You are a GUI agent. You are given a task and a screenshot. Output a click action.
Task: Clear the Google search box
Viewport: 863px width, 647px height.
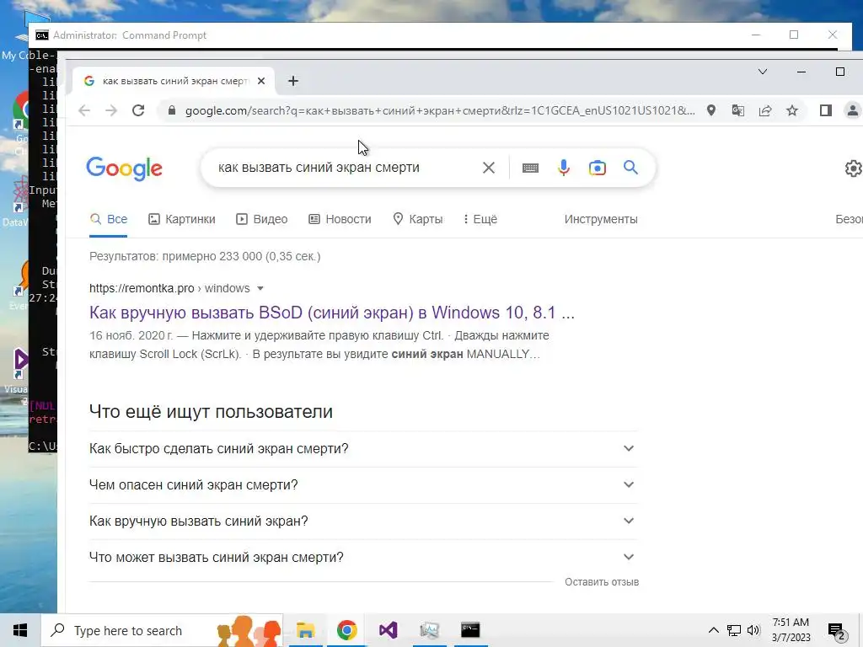click(489, 168)
